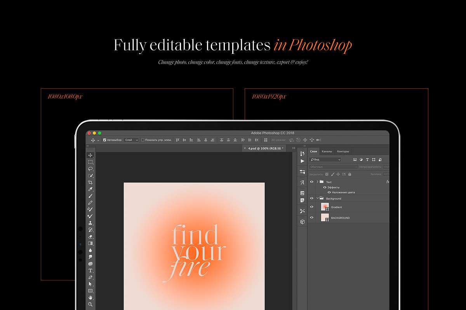Select the Rectangle shape tool

coord(90,291)
